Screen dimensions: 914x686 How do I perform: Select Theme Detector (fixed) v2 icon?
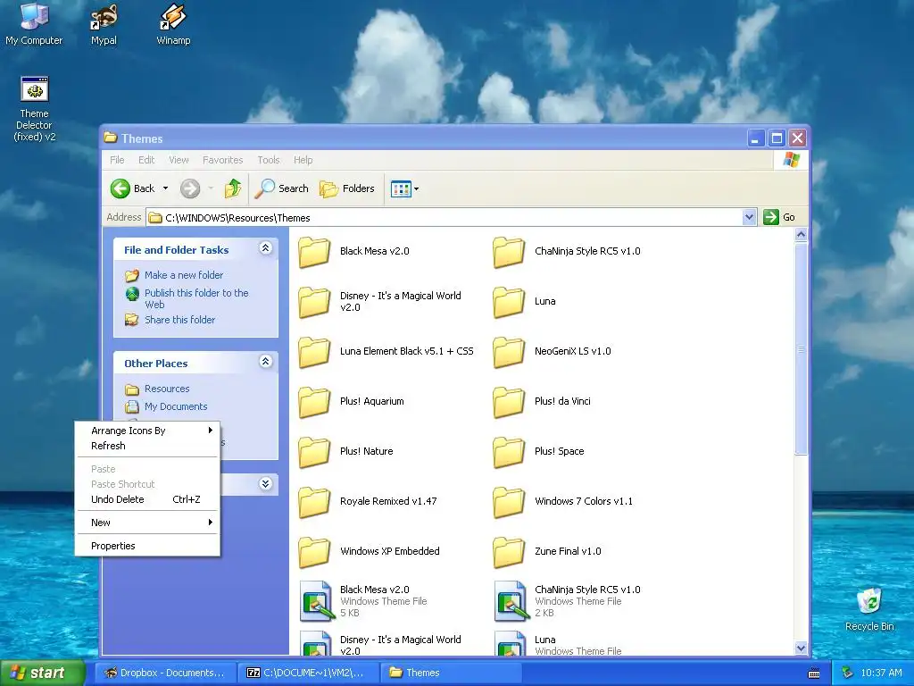click(x=35, y=109)
